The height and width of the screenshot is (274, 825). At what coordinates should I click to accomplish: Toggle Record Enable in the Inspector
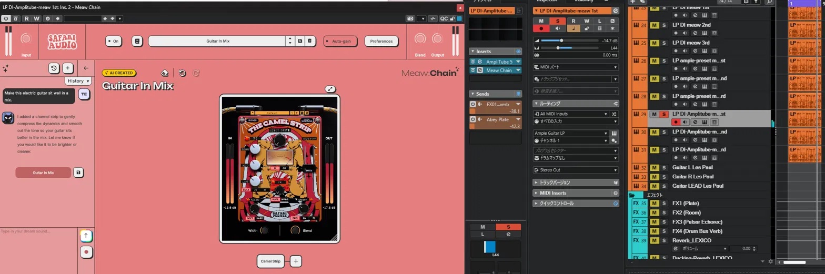[x=541, y=28]
